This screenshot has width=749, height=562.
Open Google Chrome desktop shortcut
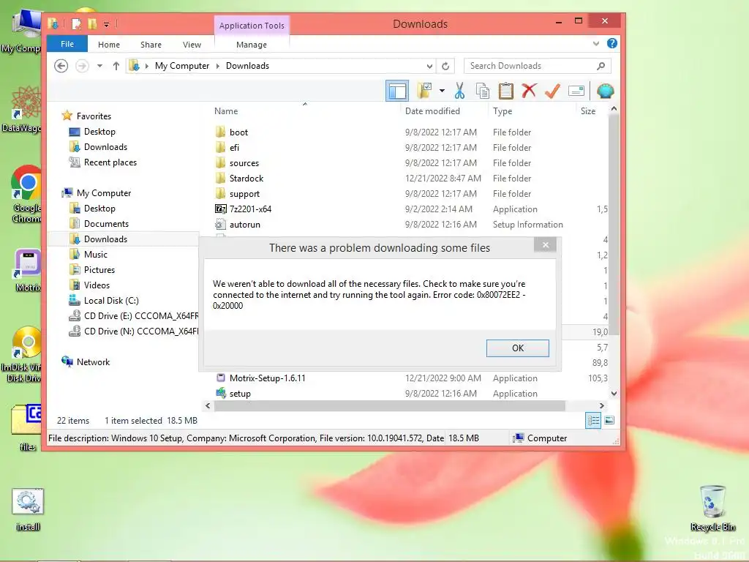point(26,194)
